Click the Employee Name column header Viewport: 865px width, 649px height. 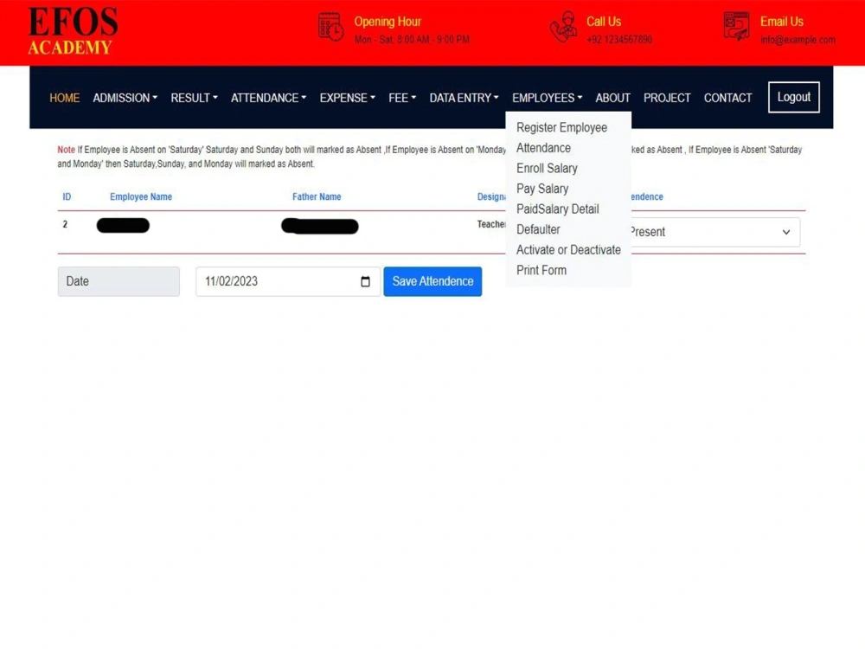[x=141, y=196]
